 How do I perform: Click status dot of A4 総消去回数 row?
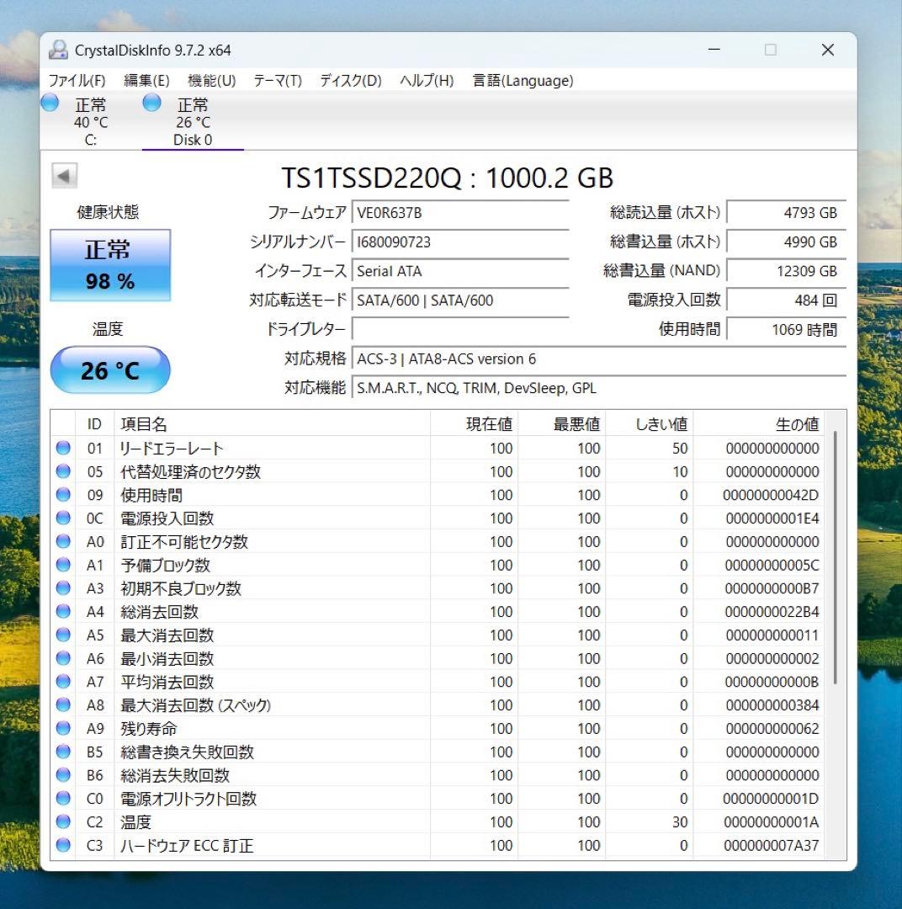[63, 612]
